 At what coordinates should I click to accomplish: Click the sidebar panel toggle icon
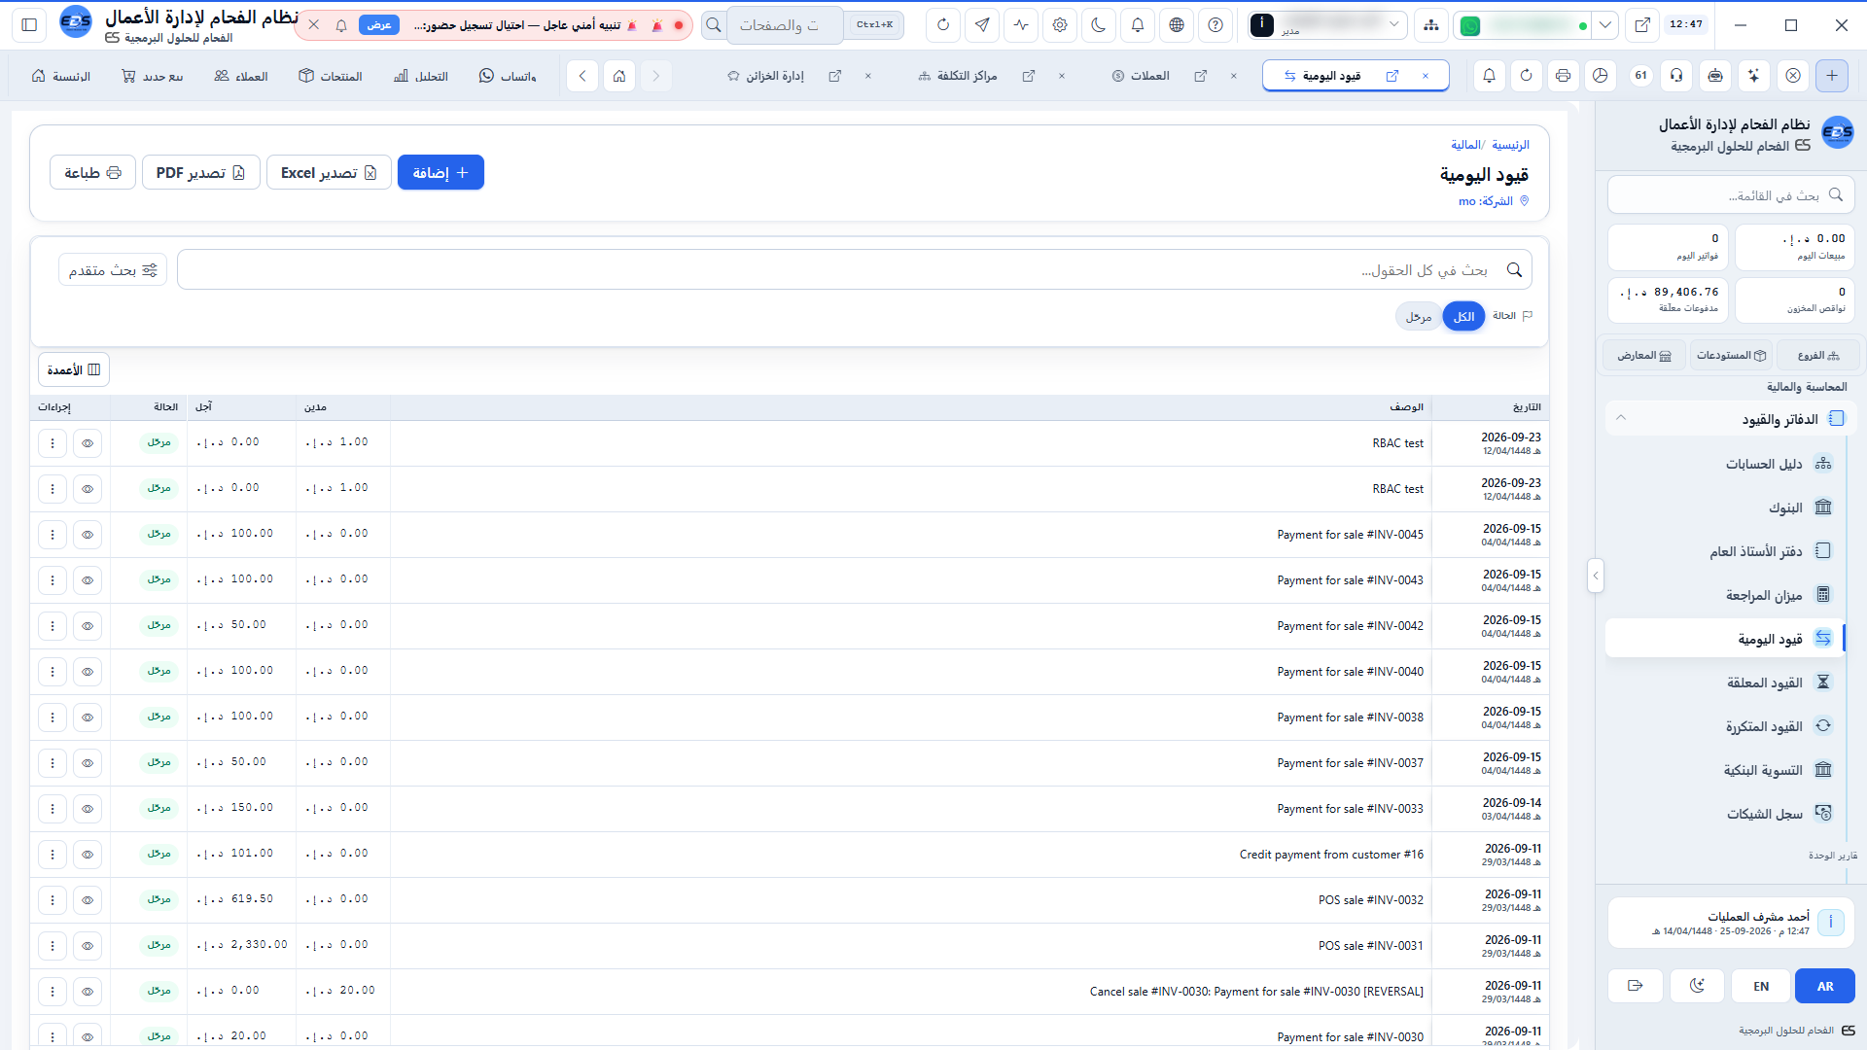click(29, 25)
